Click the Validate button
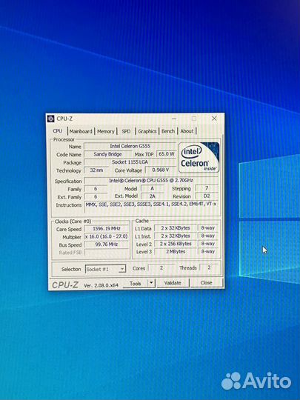The height and width of the screenshot is (400, 300). pyautogui.click(x=173, y=283)
